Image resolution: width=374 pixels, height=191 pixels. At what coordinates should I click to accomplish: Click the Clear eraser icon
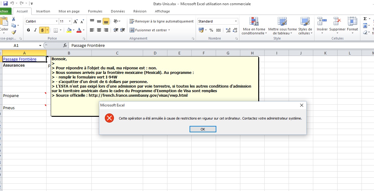tap(365, 32)
